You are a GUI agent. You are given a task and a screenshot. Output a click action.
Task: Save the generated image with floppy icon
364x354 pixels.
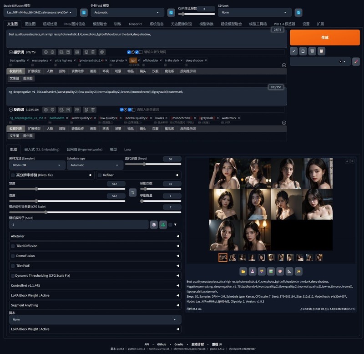tap(253, 271)
